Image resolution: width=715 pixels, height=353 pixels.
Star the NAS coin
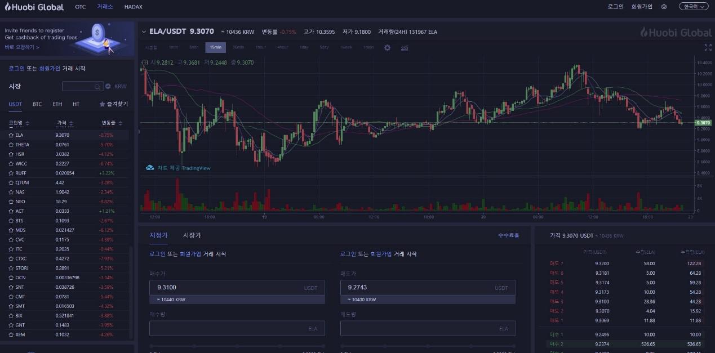pos(11,192)
